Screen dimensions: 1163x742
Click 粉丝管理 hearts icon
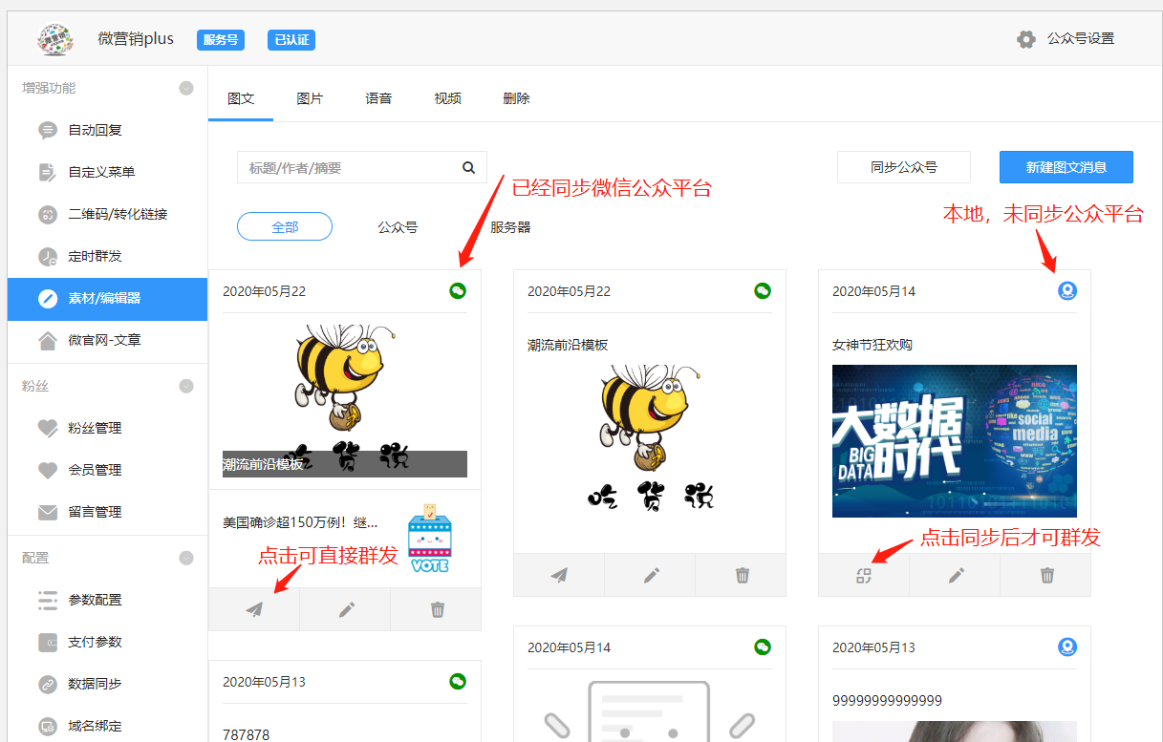click(x=48, y=428)
